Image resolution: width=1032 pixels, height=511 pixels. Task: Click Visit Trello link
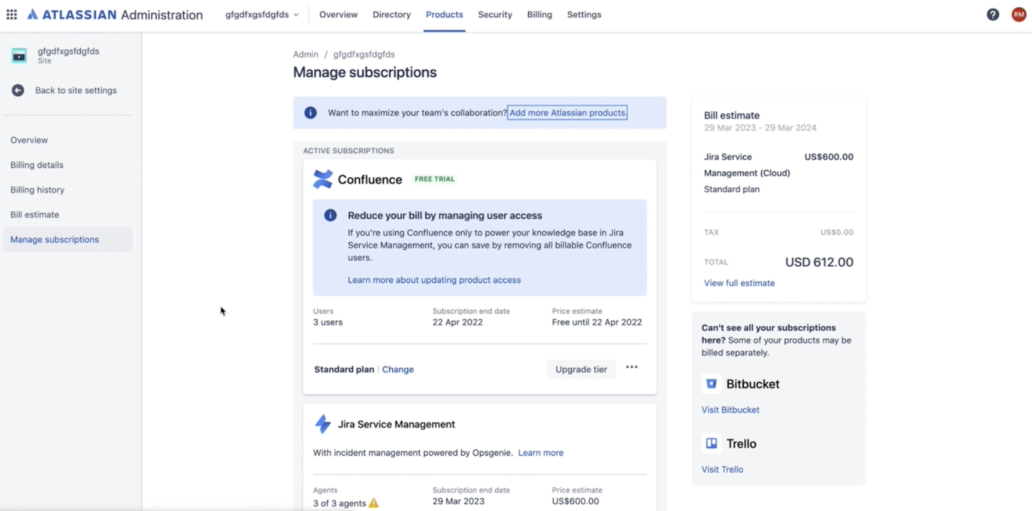point(722,469)
